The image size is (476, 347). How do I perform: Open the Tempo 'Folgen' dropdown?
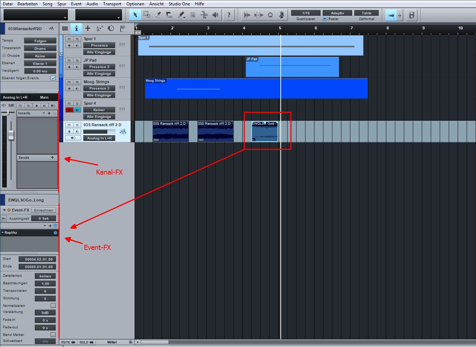point(40,41)
